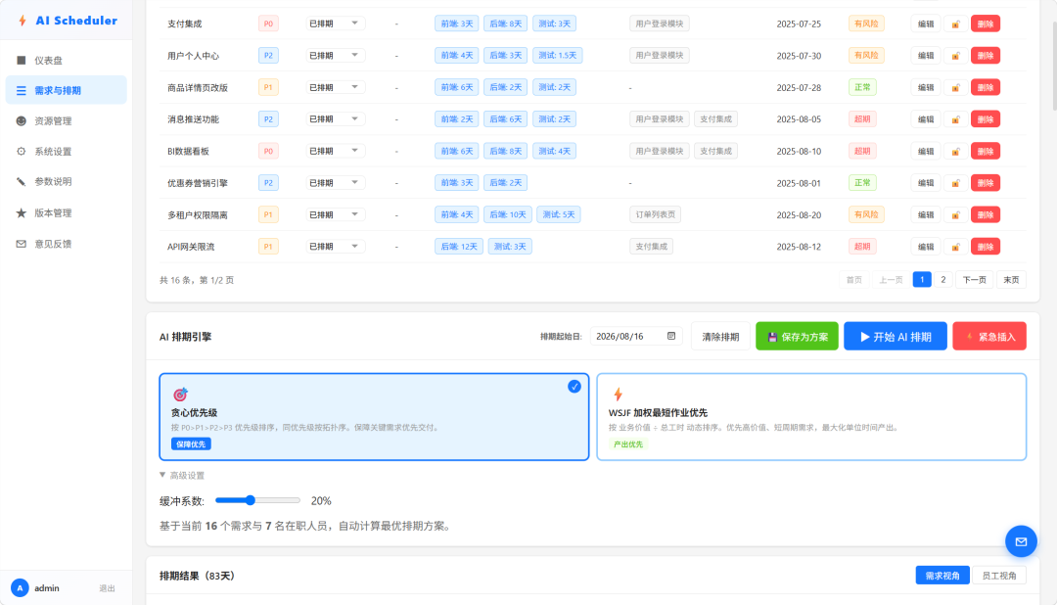Image resolution: width=1057 pixels, height=605 pixels.
Task: Click the 意见反馈 envelope icon in sidebar
Action: click(x=21, y=244)
